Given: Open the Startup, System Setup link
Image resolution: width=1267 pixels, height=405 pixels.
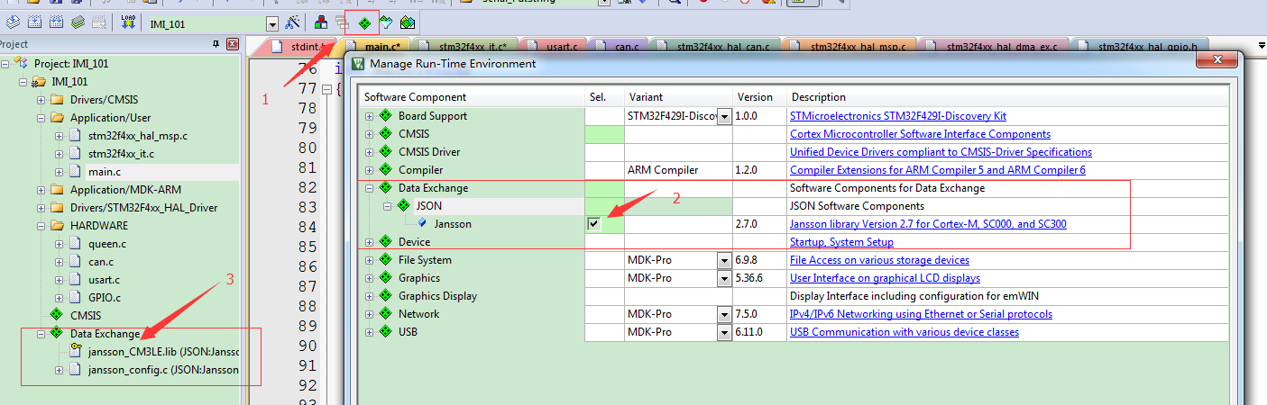Looking at the screenshot, I should click(x=841, y=242).
